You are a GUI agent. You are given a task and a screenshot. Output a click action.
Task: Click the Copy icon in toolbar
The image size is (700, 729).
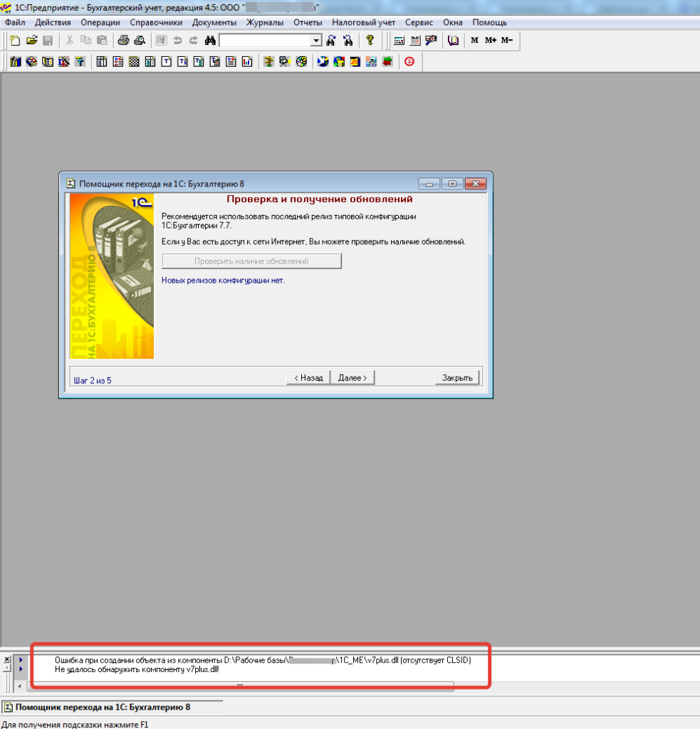pos(85,41)
